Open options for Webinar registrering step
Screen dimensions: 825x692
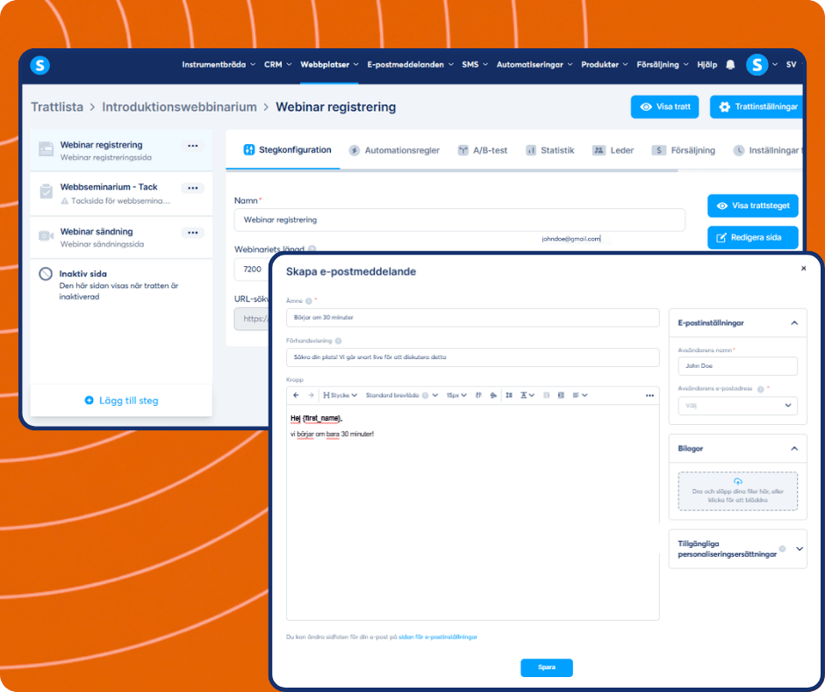tap(192, 146)
